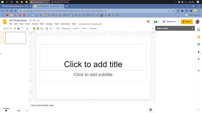Open the File menu
This screenshot has height=113, width=202.
11,24
